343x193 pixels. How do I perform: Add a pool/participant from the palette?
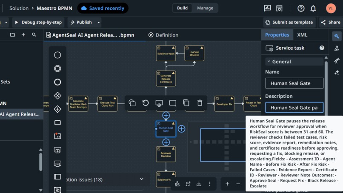tap(57, 176)
